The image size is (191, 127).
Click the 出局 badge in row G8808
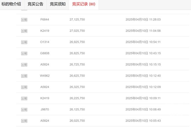coord(24,53)
